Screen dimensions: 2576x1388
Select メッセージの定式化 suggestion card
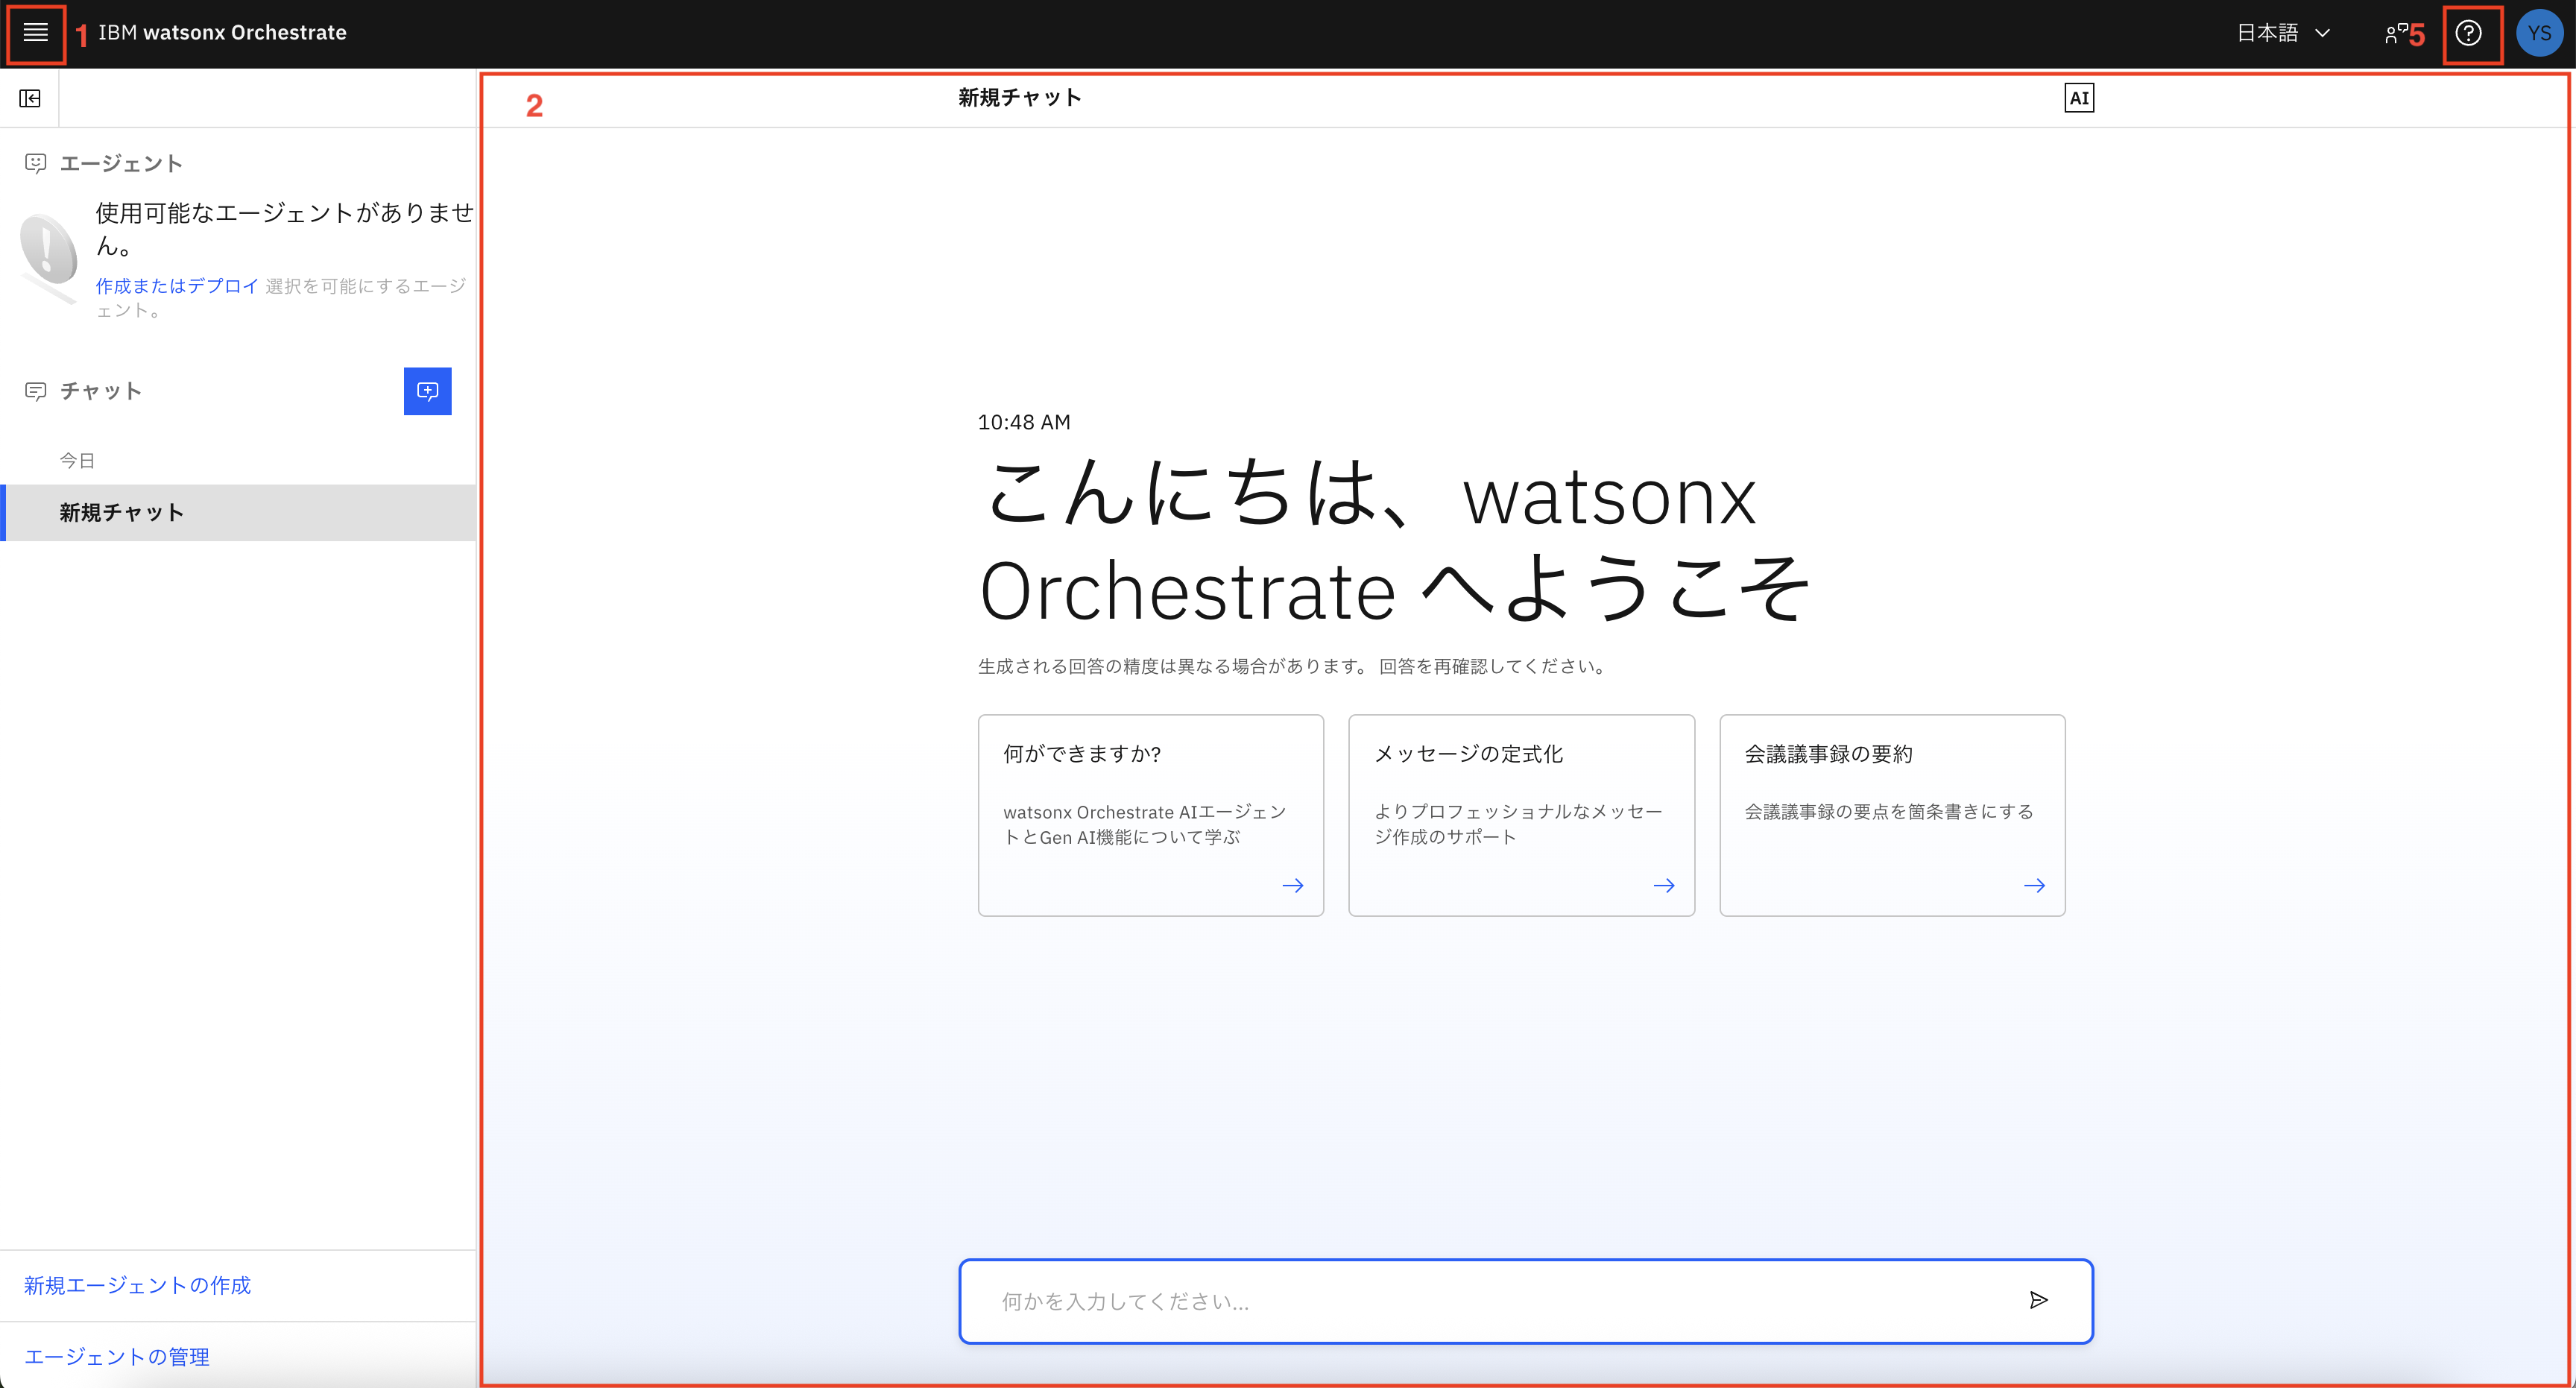(x=1520, y=814)
